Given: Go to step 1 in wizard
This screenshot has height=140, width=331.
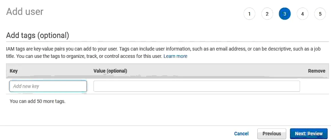Looking at the screenshot, I should 249,14.
